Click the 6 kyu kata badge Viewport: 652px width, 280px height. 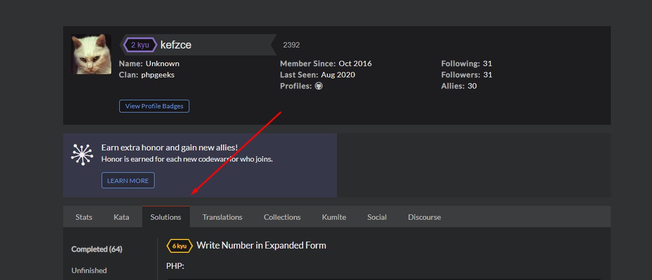(x=180, y=246)
